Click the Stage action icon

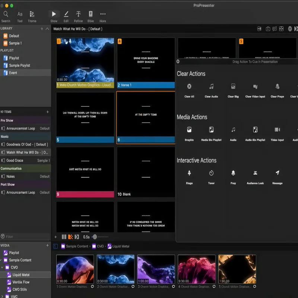pos(189,173)
